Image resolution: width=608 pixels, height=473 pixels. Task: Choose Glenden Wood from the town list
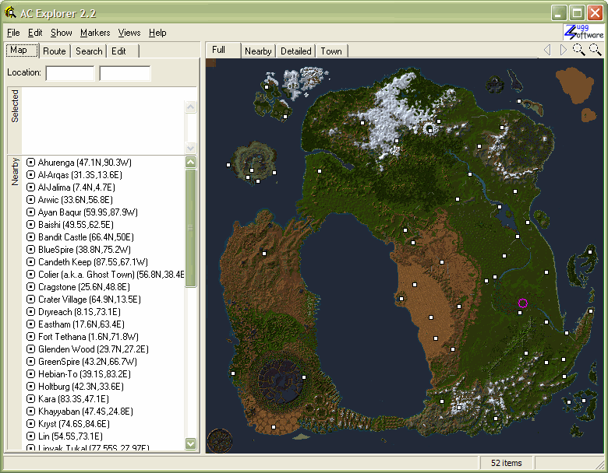click(93, 349)
